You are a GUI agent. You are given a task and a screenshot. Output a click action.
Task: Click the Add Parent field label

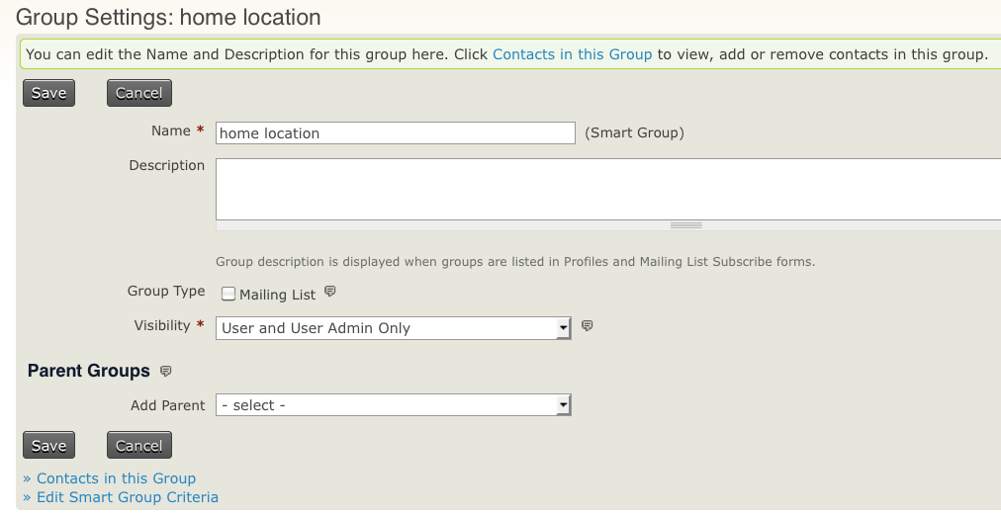167,405
